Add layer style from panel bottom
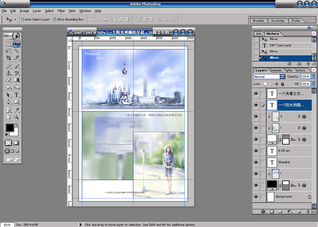 (x=263, y=211)
